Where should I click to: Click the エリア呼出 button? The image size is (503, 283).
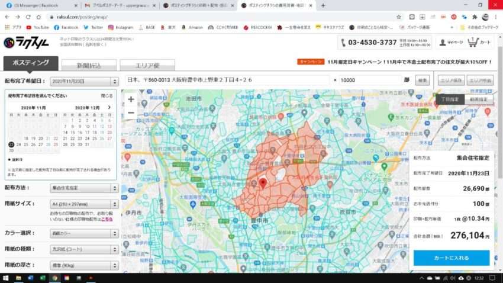(x=480, y=81)
